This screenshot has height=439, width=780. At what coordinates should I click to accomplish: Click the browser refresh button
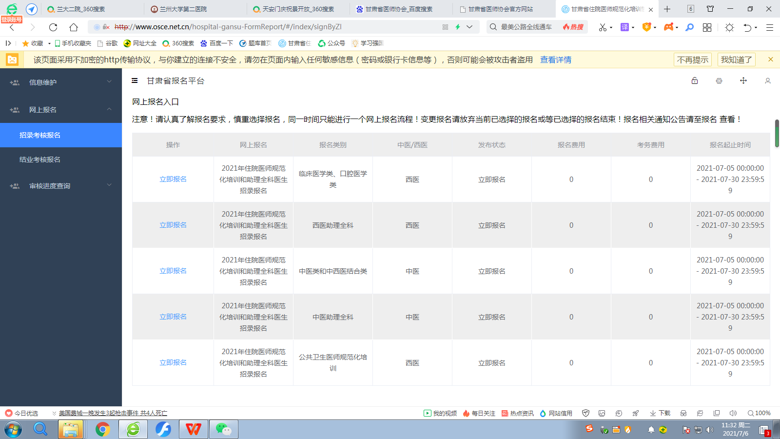click(x=53, y=27)
